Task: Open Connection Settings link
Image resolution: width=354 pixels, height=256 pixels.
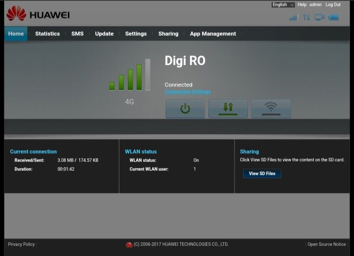Action: tap(188, 92)
